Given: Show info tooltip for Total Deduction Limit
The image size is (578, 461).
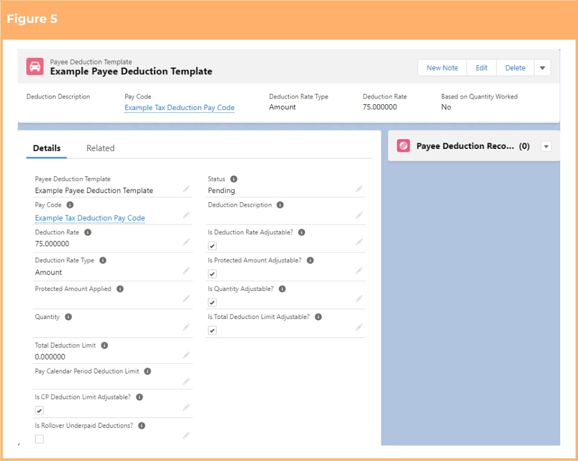Looking at the screenshot, I should (x=105, y=346).
